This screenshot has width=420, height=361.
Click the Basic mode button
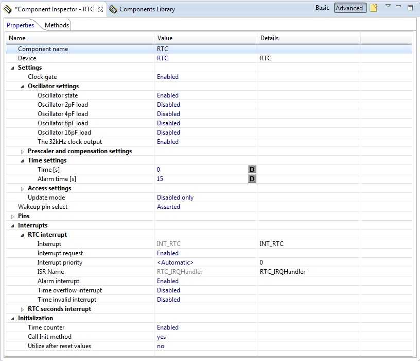point(323,8)
